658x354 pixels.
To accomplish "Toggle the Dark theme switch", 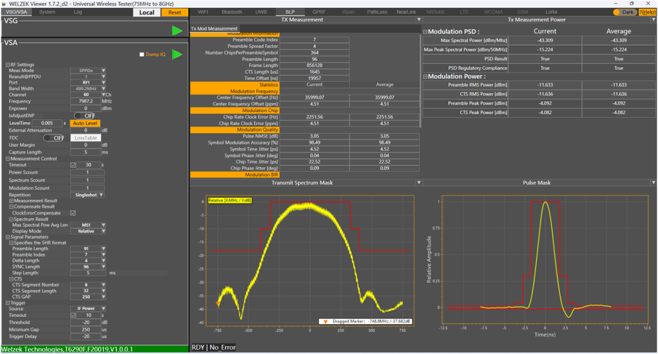I will 625,12.
